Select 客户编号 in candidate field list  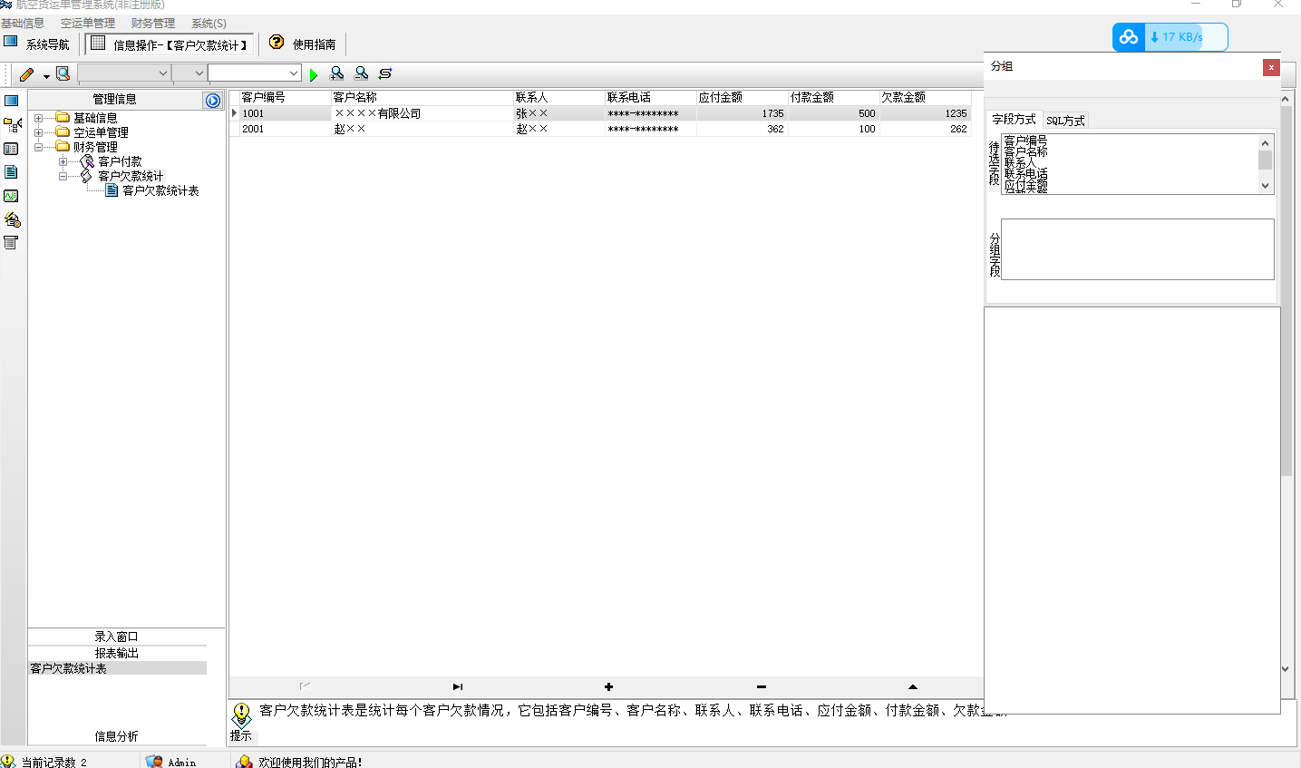pyautogui.click(x=1025, y=141)
